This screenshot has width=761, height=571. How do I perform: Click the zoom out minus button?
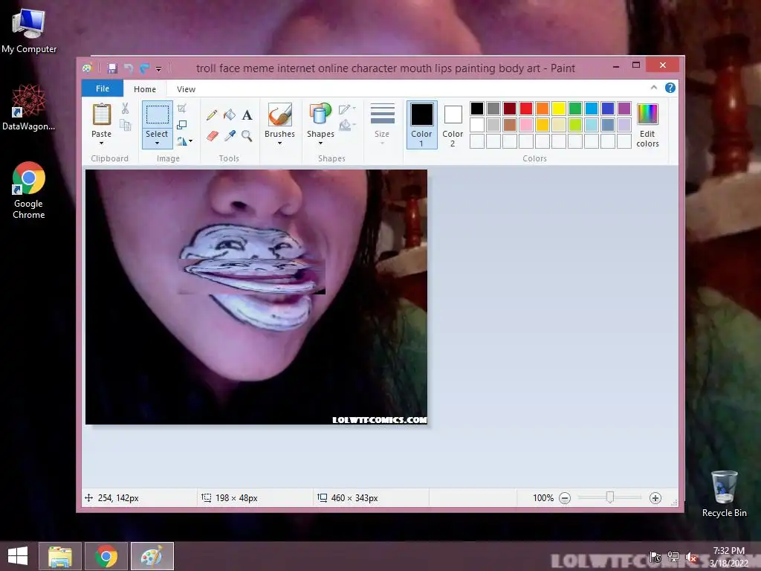coord(565,498)
